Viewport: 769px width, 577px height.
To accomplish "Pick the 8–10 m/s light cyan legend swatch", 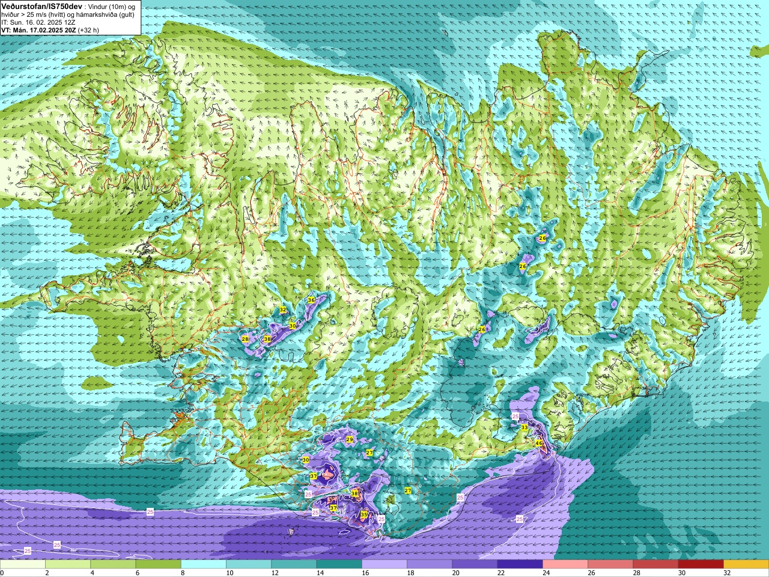I will click(204, 564).
